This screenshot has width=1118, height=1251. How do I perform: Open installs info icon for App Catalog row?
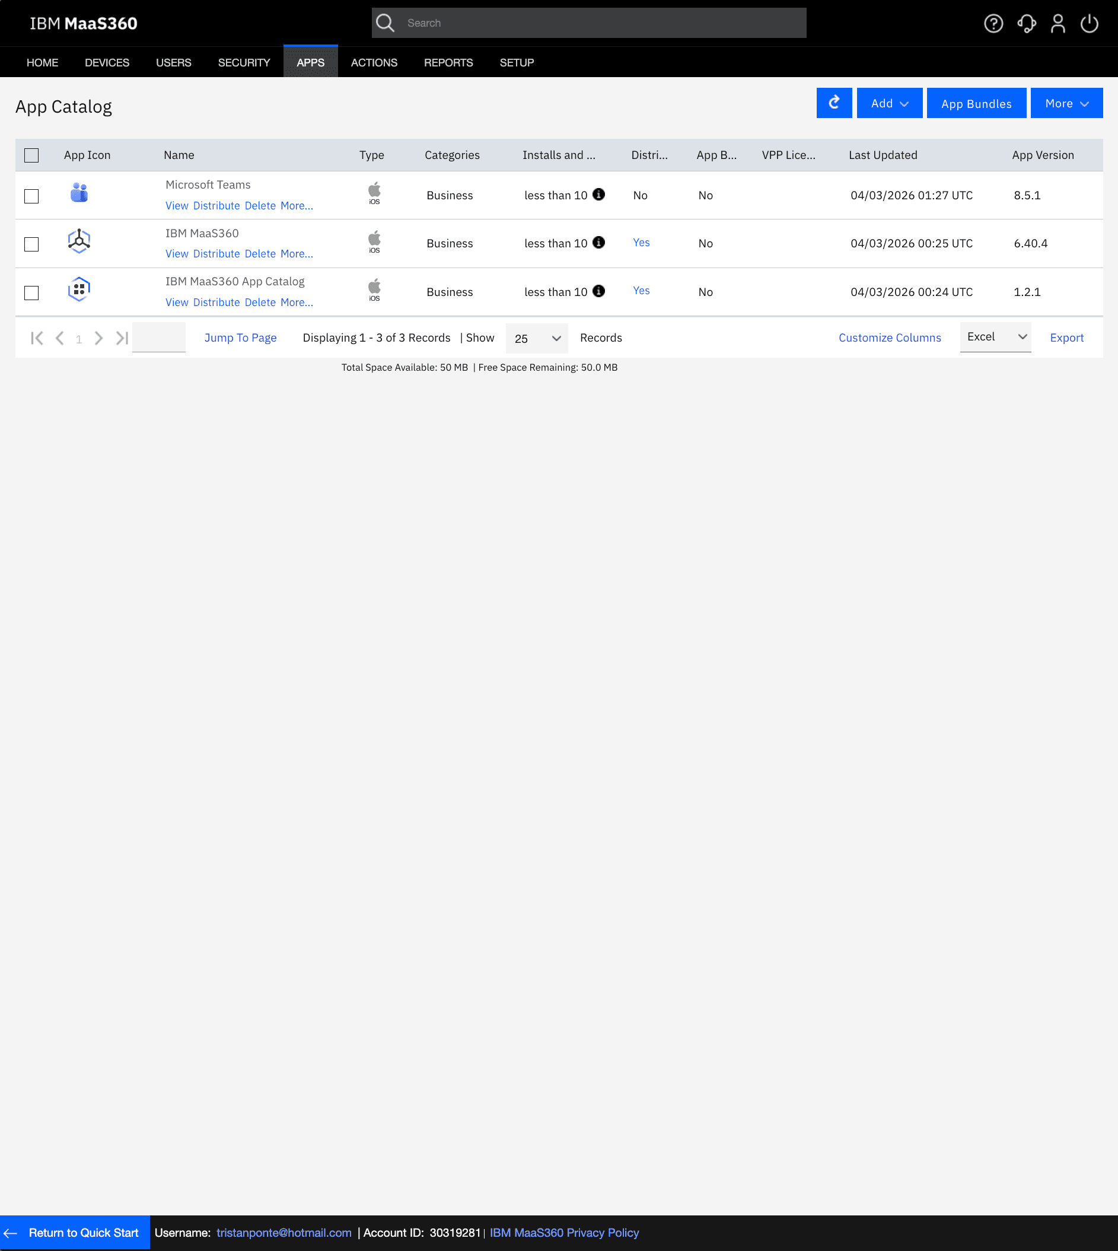pyautogui.click(x=598, y=291)
